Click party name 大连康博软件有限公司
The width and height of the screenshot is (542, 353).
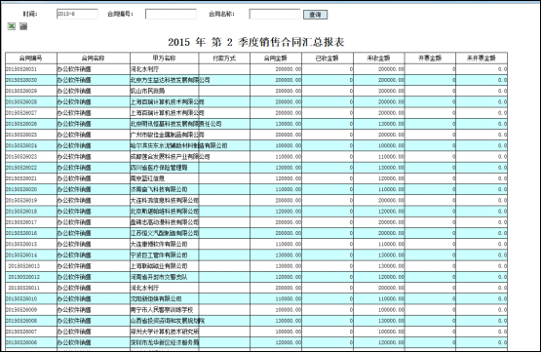159,244
